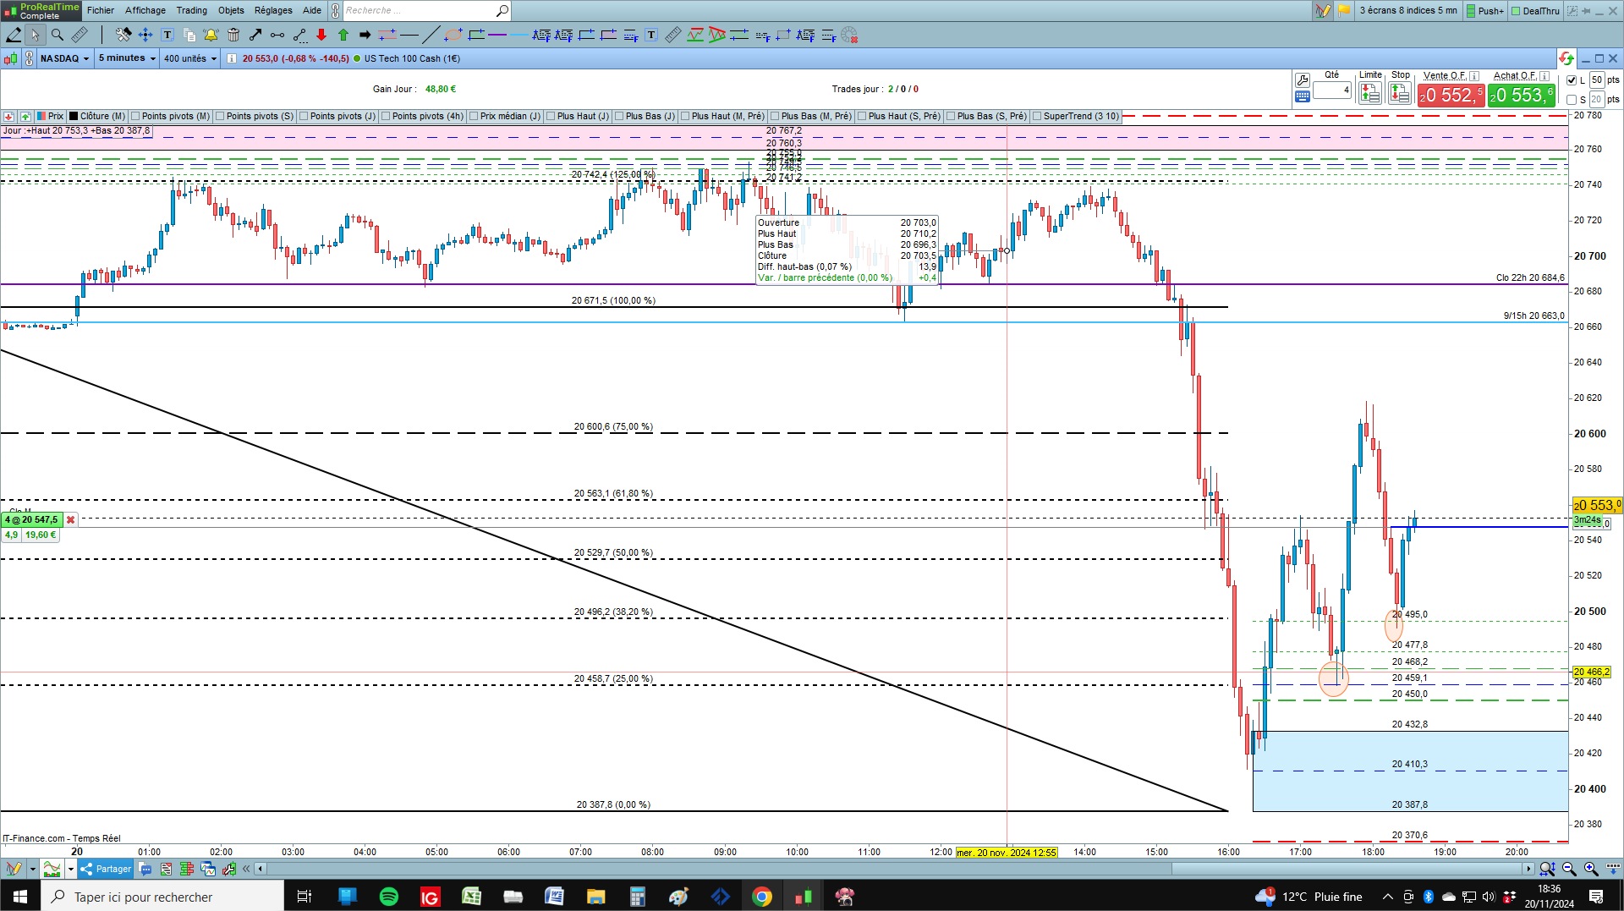Select the green up arrow tool
This screenshot has height=911, width=1624.
(x=343, y=35)
